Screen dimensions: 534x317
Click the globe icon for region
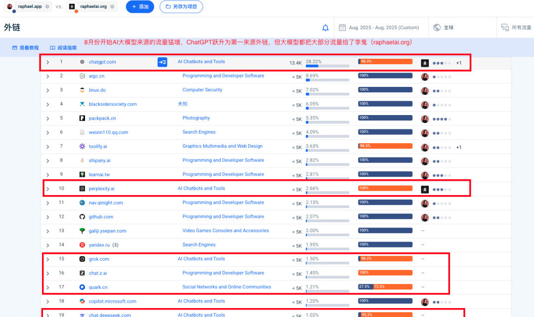[x=437, y=28]
